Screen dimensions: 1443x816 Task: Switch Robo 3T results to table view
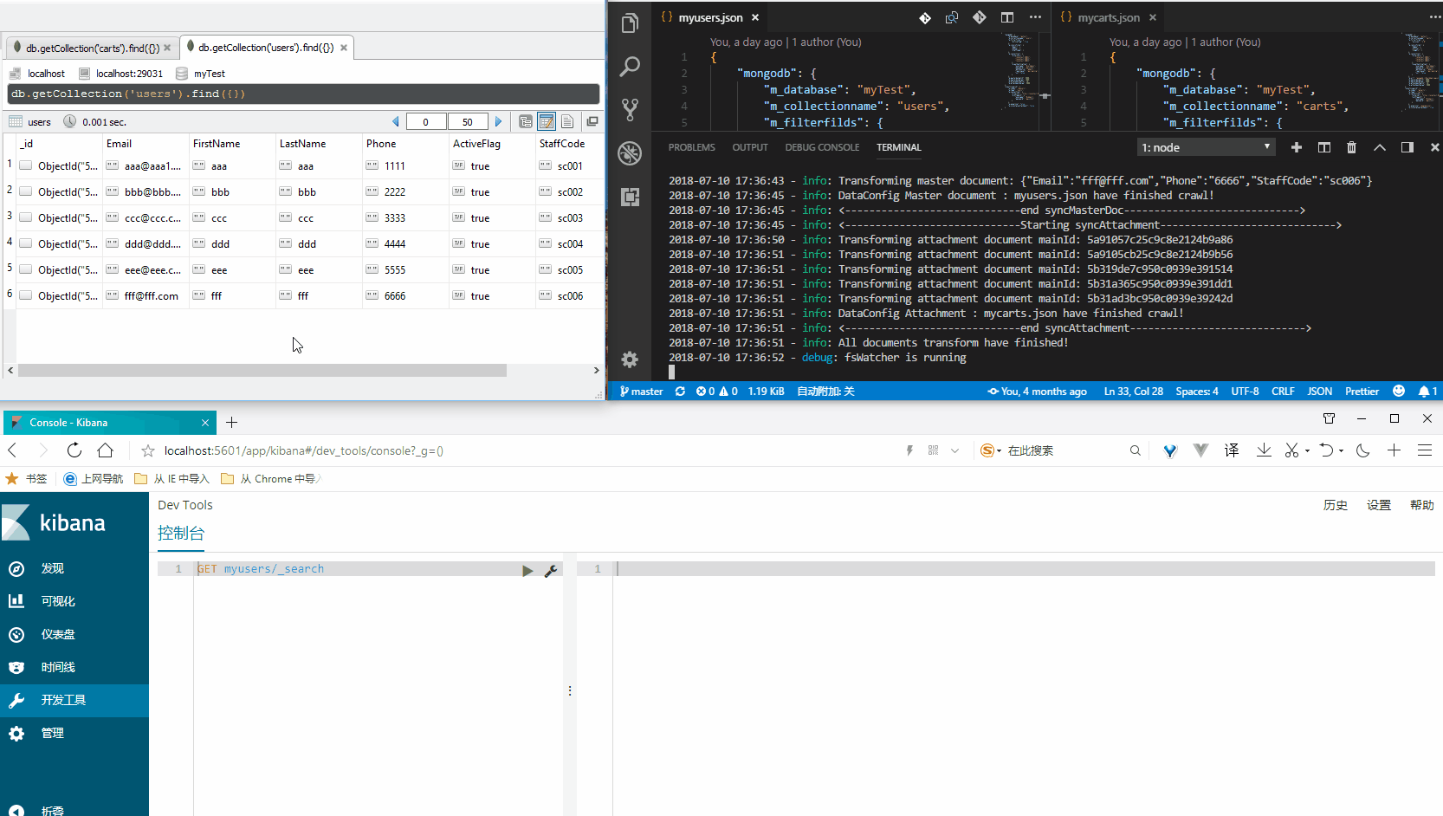pos(547,121)
